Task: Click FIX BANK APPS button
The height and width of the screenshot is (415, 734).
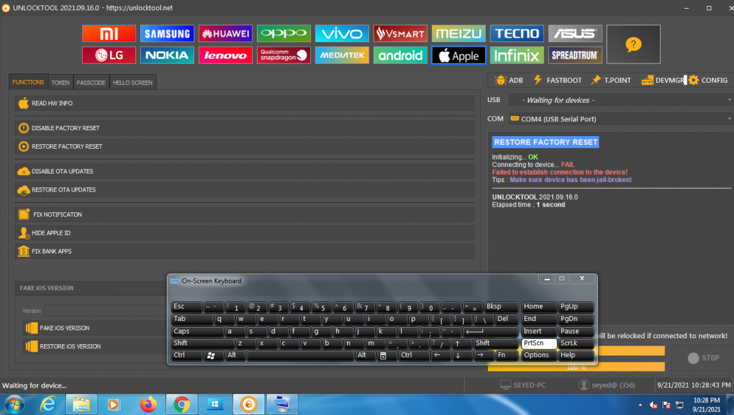Action: coord(244,252)
